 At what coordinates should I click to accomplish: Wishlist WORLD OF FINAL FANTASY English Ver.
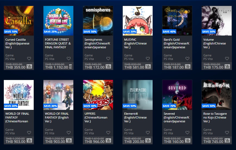point(69,133)
